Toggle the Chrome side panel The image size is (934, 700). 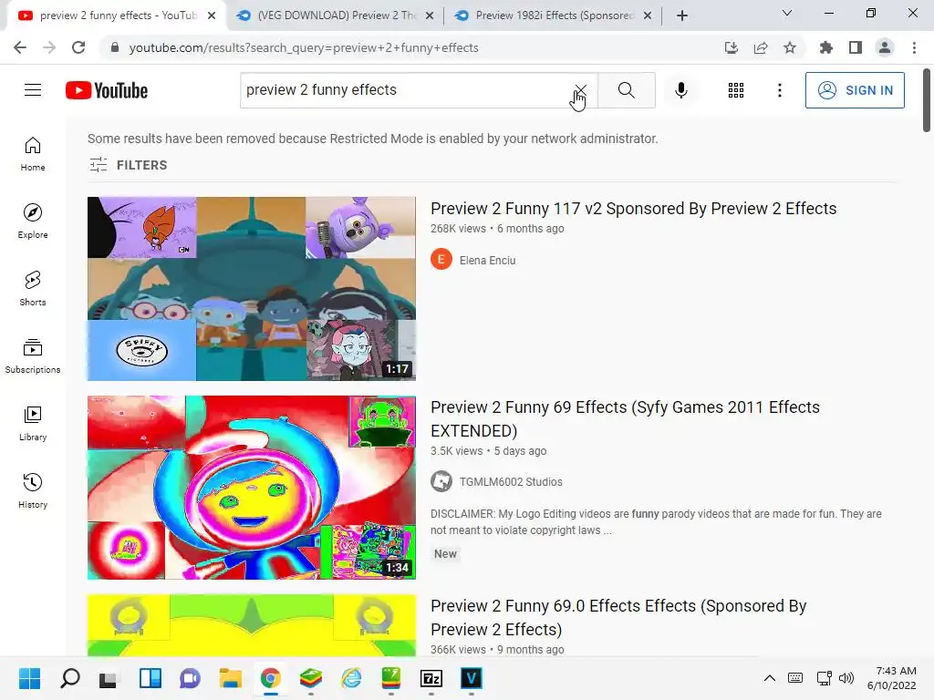[x=856, y=47]
